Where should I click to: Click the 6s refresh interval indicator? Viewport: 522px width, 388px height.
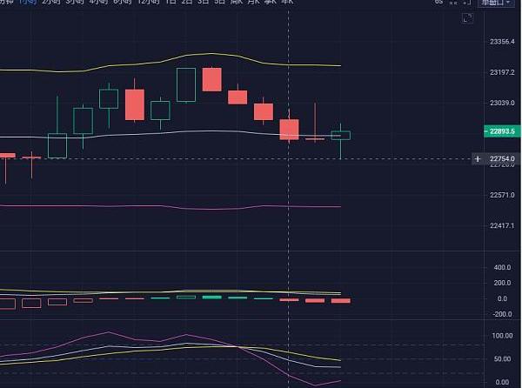439,3
